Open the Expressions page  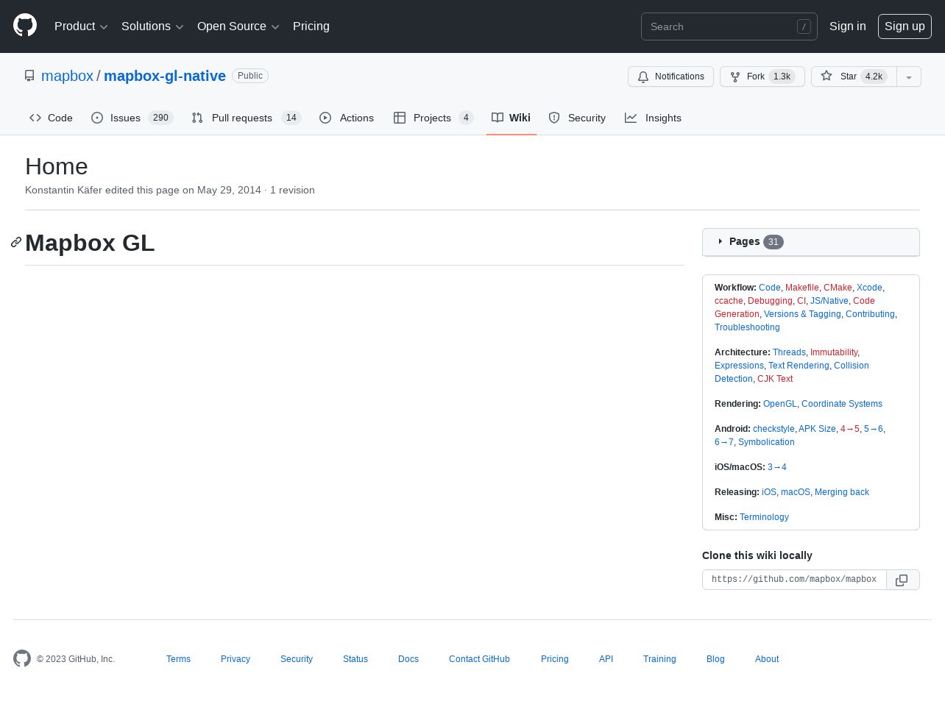(739, 366)
